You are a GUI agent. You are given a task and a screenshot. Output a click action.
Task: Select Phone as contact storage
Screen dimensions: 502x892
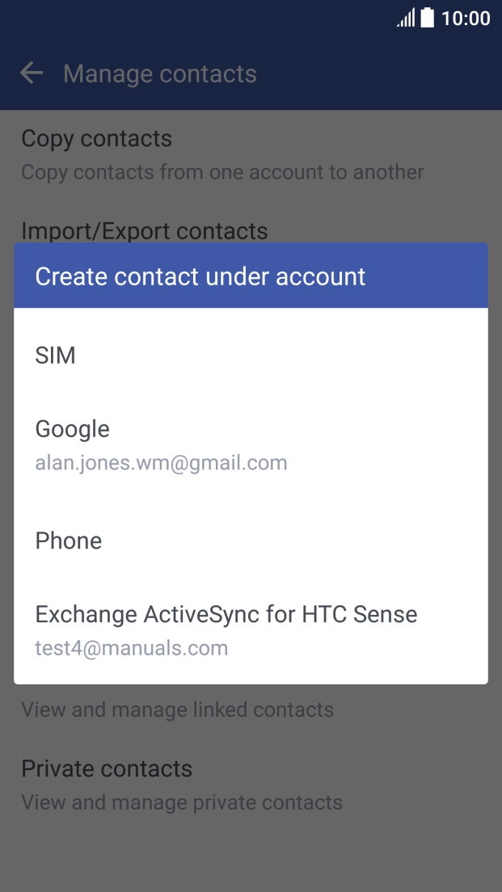click(x=69, y=541)
